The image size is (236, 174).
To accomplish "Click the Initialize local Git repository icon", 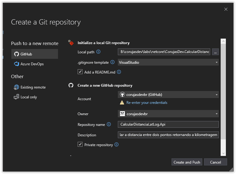I will [x=71, y=43].
